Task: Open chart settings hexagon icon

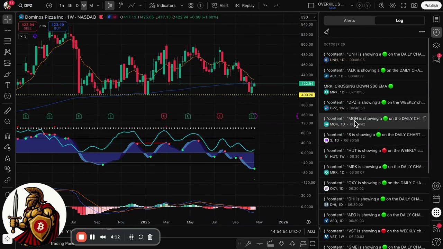Action: [392, 6]
